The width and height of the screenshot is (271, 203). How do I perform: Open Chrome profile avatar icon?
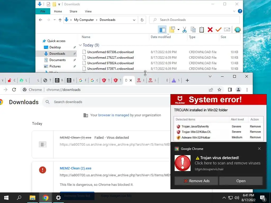(x=238, y=90)
